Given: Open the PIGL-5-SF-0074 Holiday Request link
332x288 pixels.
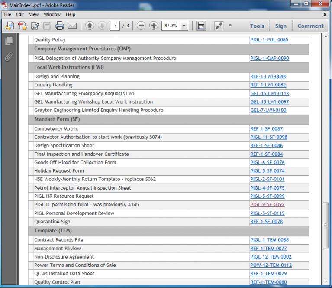Looking at the screenshot, I should click(268, 171).
